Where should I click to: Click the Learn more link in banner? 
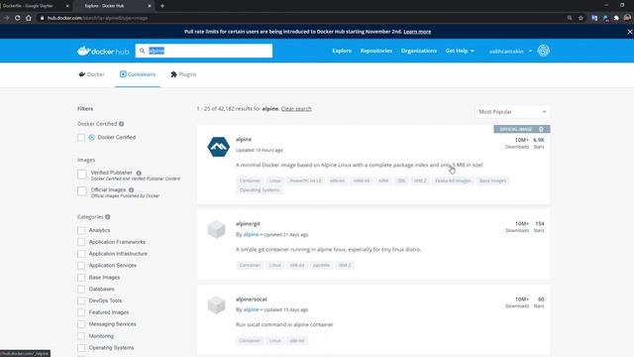(x=417, y=32)
